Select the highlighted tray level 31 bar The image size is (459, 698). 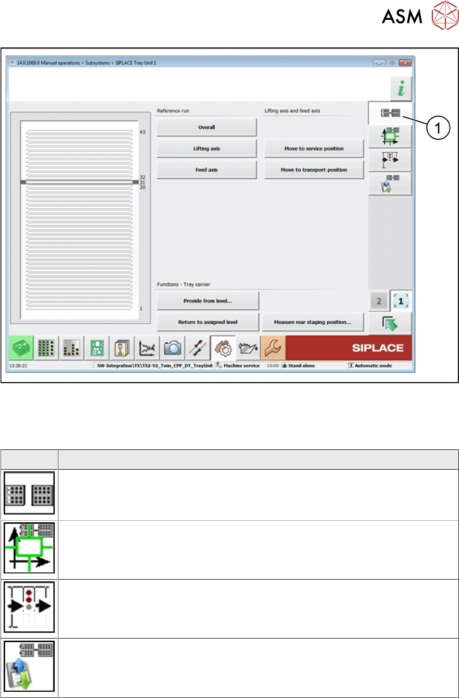pyautogui.click(x=79, y=182)
